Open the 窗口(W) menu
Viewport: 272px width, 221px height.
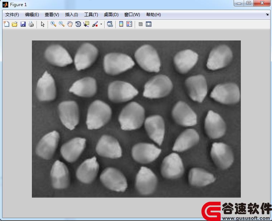132,15
